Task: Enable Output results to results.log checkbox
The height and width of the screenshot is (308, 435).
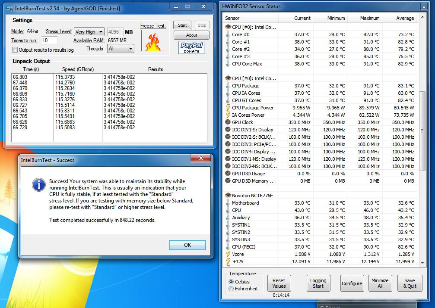Action: point(15,50)
